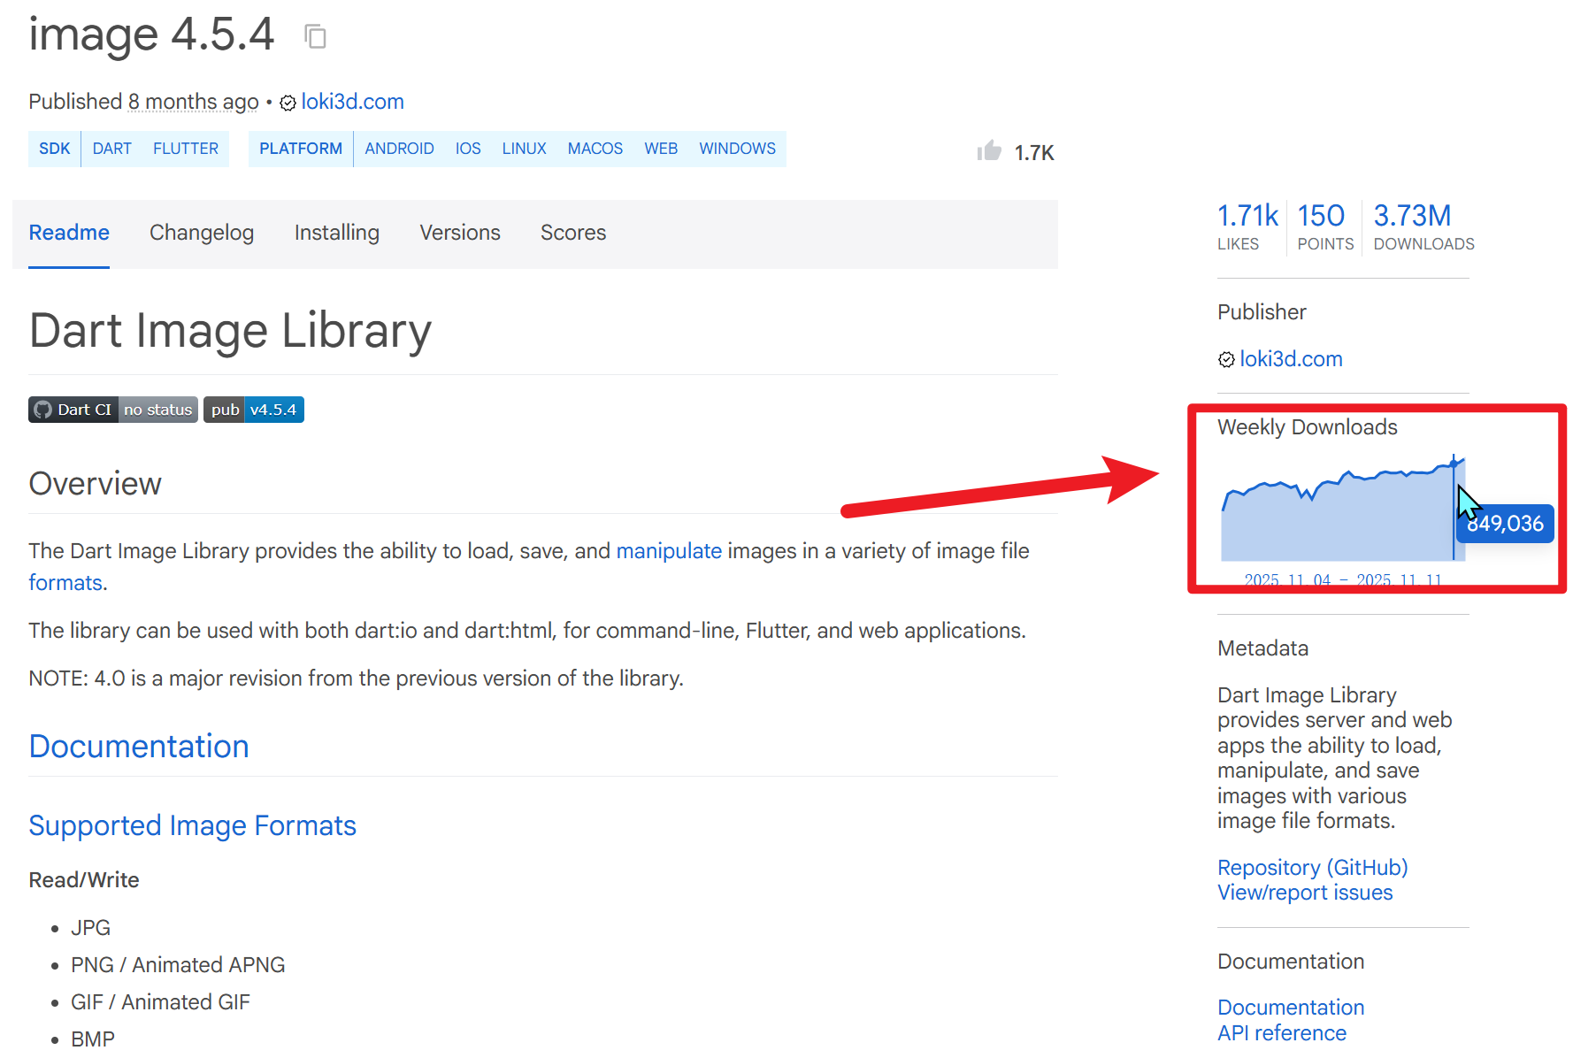Click the thumbs-up like icon
Viewport: 1573px width, 1058px height.
989,151
